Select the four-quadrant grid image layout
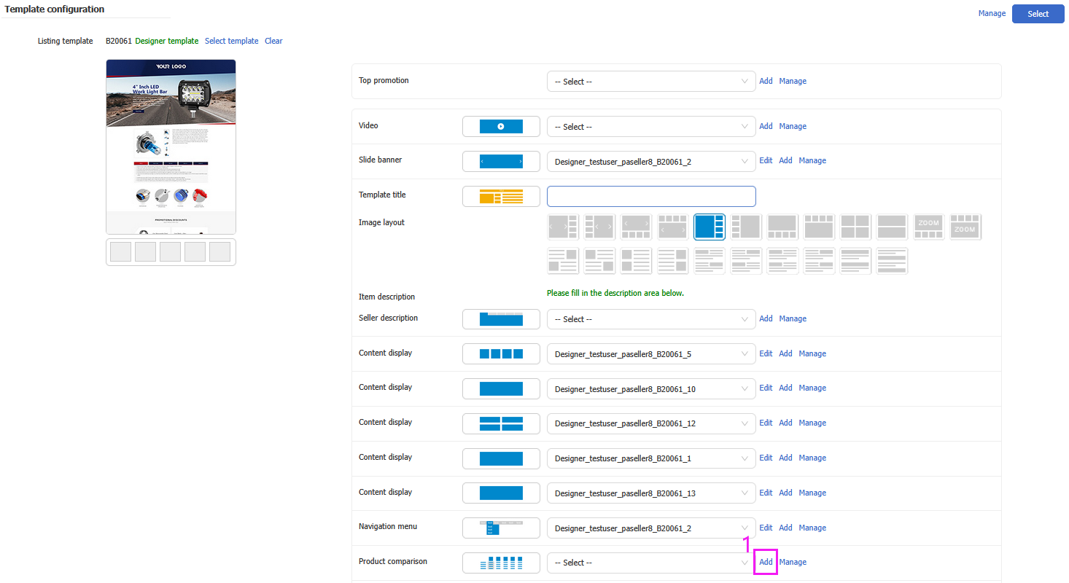 click(x=855, y=227)
